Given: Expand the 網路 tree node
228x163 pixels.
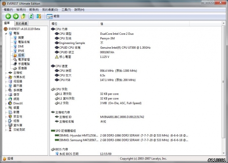Looking at the screenshot, I should pos(6,99).
